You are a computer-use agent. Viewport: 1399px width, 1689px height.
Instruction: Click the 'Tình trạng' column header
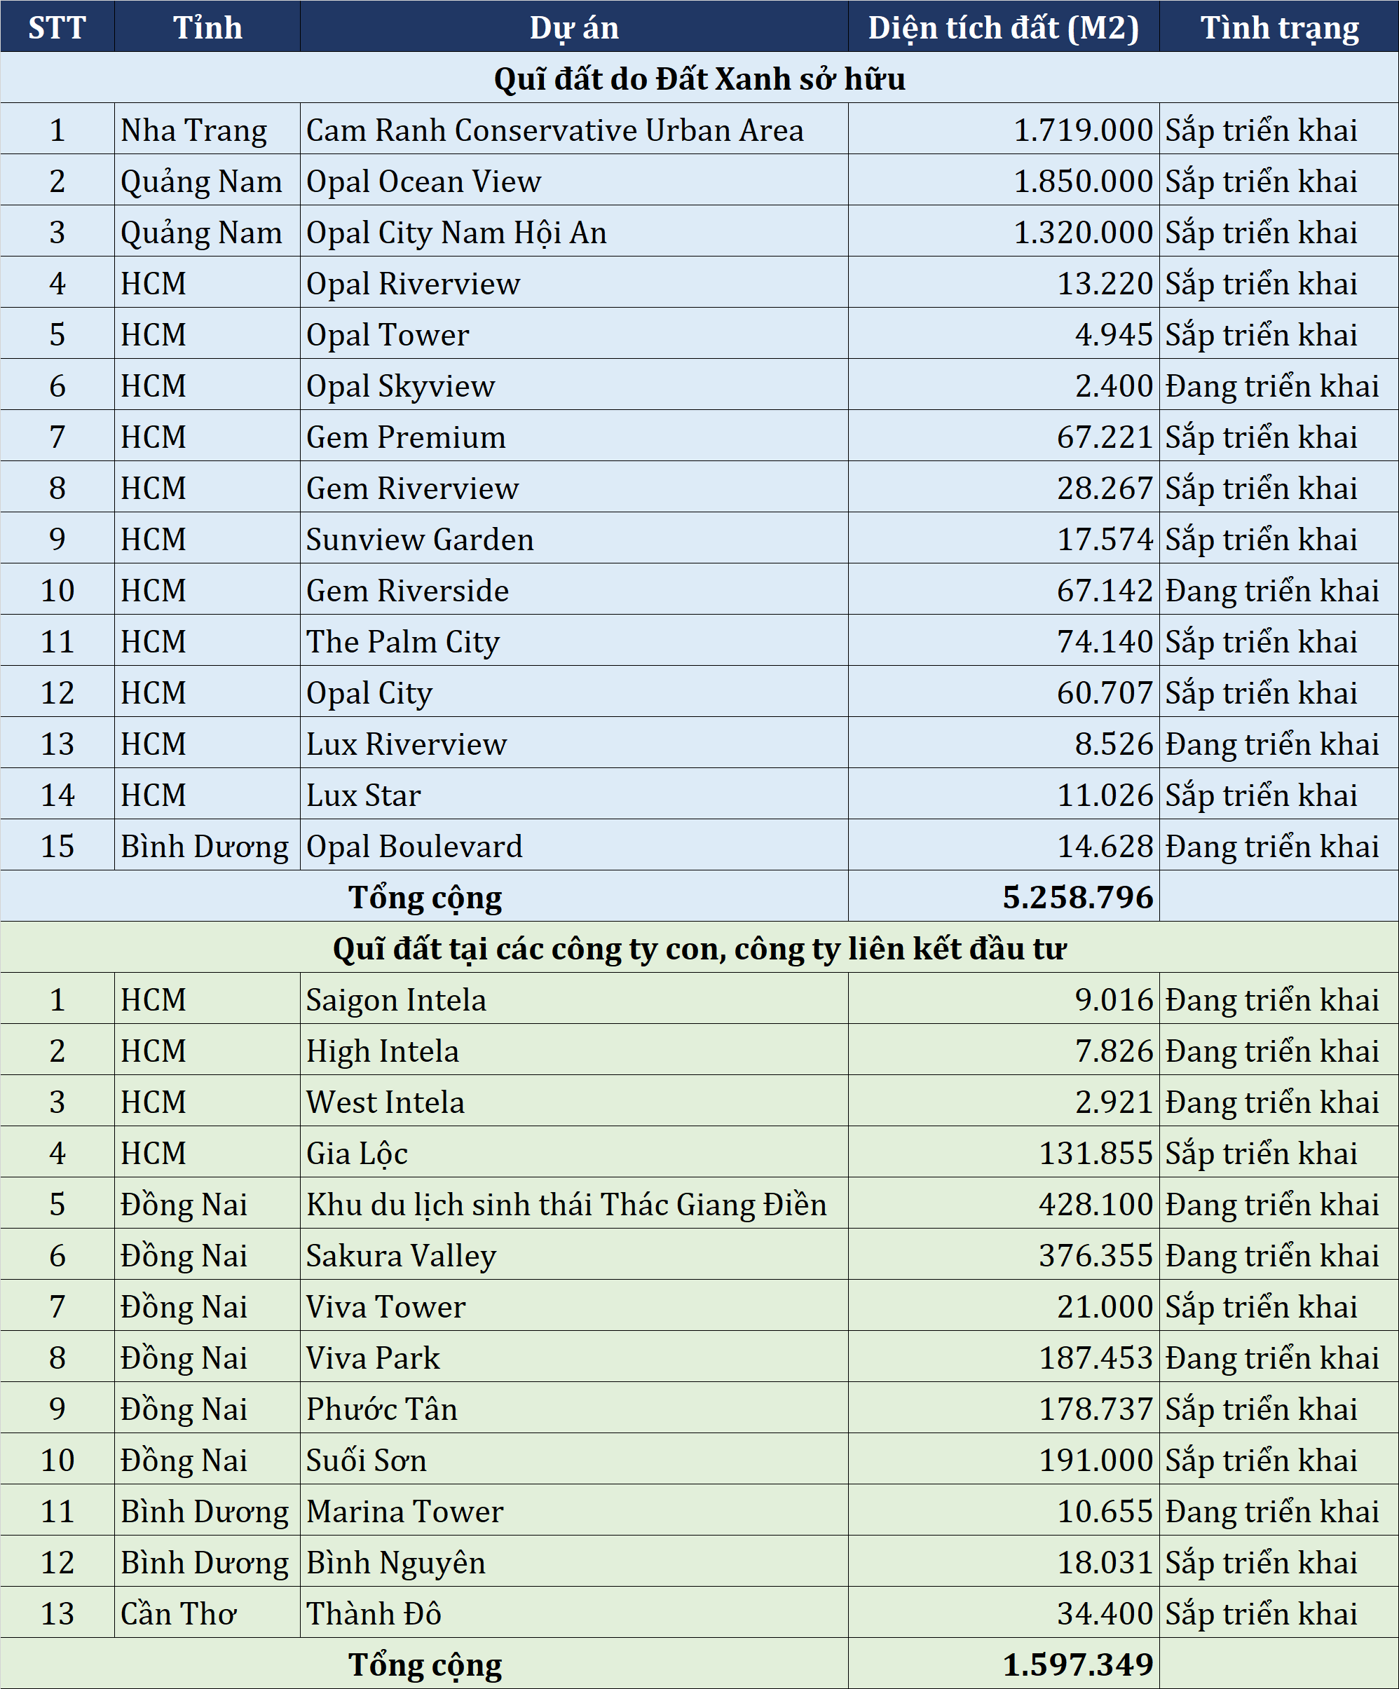(1278, 27)
